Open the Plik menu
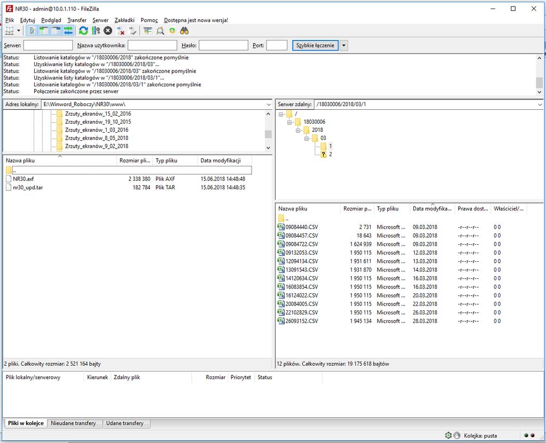The height and width of the screenshot is (443, 546). click(x=10, y=20)
